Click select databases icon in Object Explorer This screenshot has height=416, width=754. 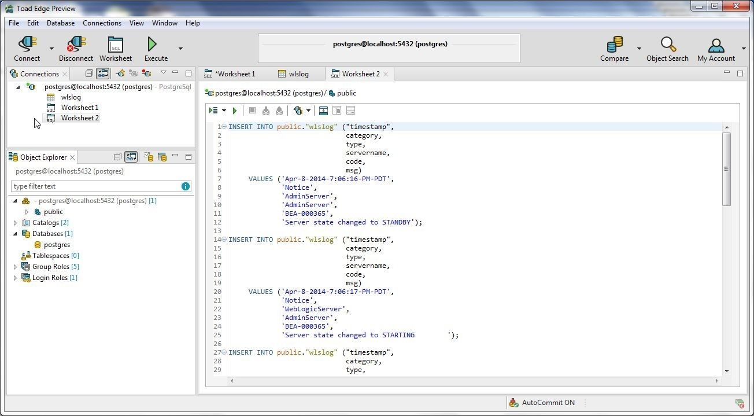pyautogui.click(x=149, y=157)
